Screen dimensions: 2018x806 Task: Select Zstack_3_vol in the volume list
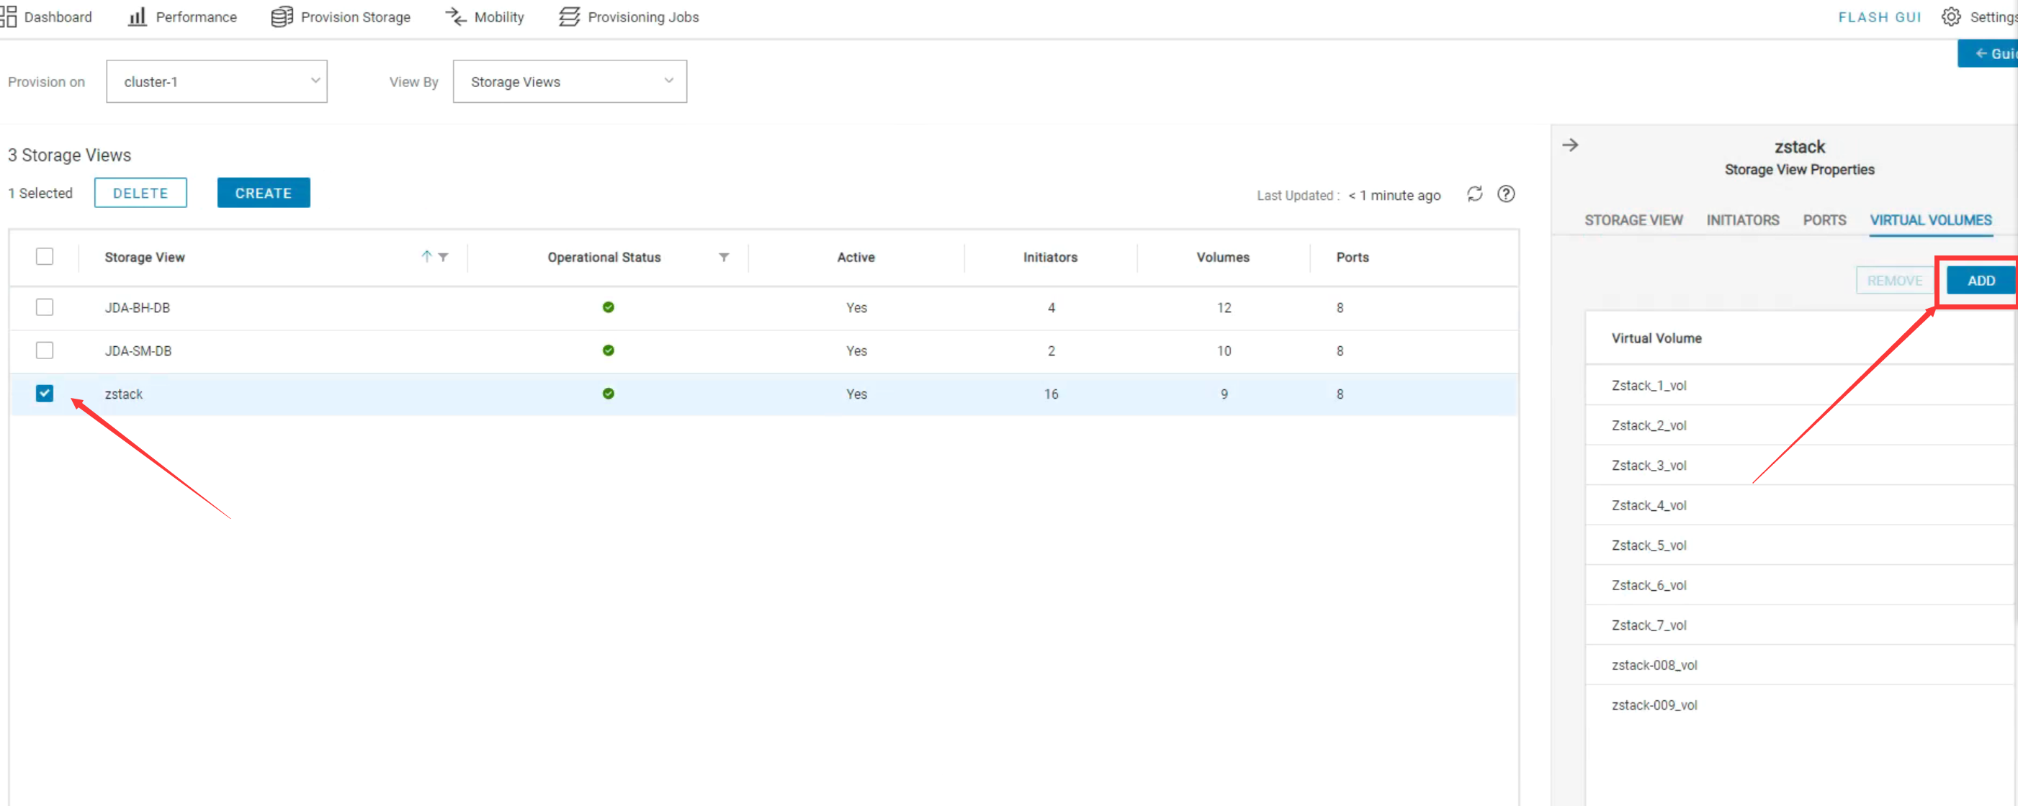(1649, 465)
